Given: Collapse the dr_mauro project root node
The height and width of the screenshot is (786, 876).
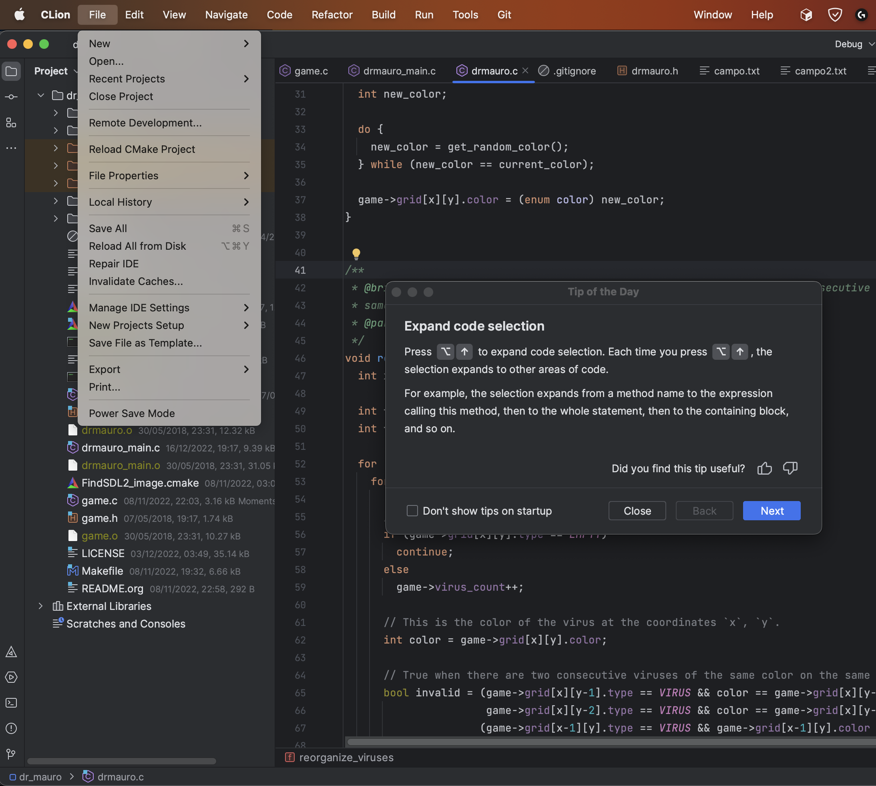Looking at the screenshot, I should coord(40,95).
